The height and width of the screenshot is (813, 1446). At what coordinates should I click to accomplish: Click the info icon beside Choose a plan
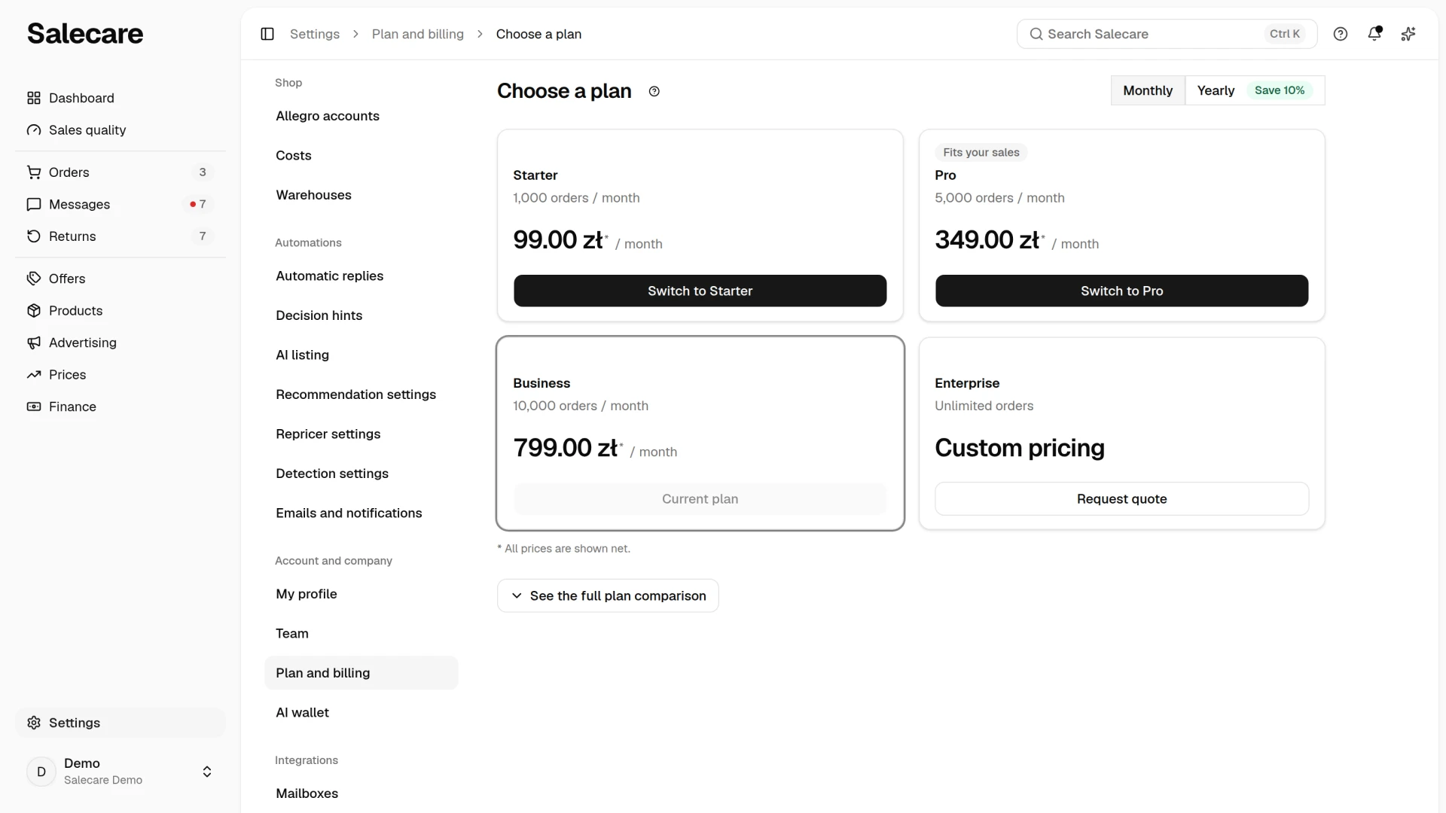(654, 91)
